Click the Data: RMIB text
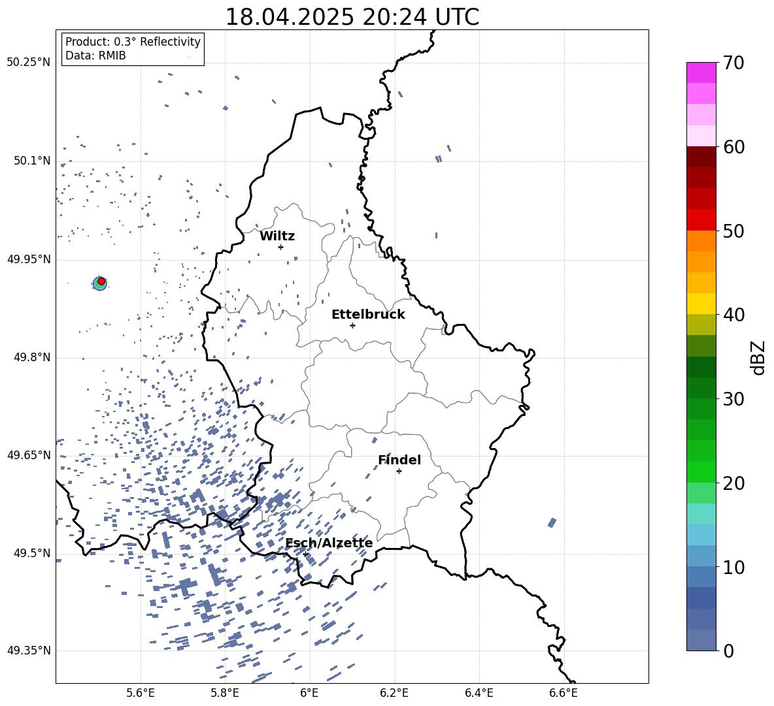Screen dimensions: 774x706 pyautogui.click(x=95, y=56)
